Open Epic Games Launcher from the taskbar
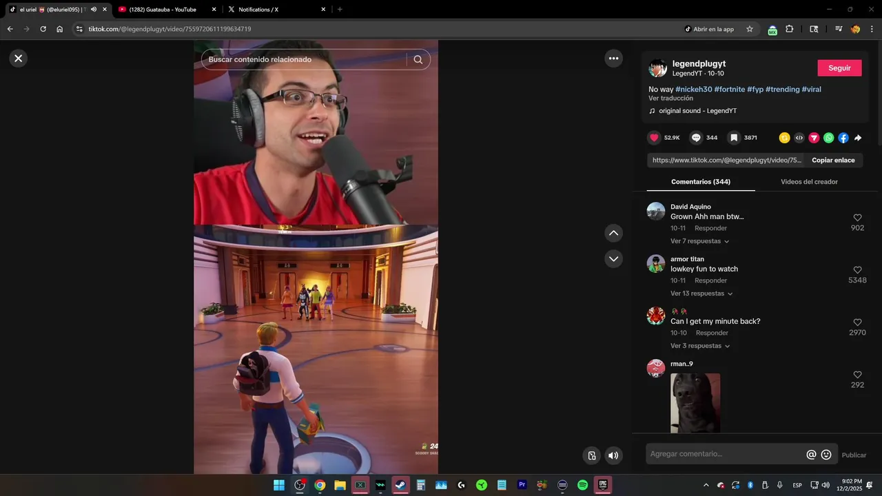882x496 pixels. point(603,485)
